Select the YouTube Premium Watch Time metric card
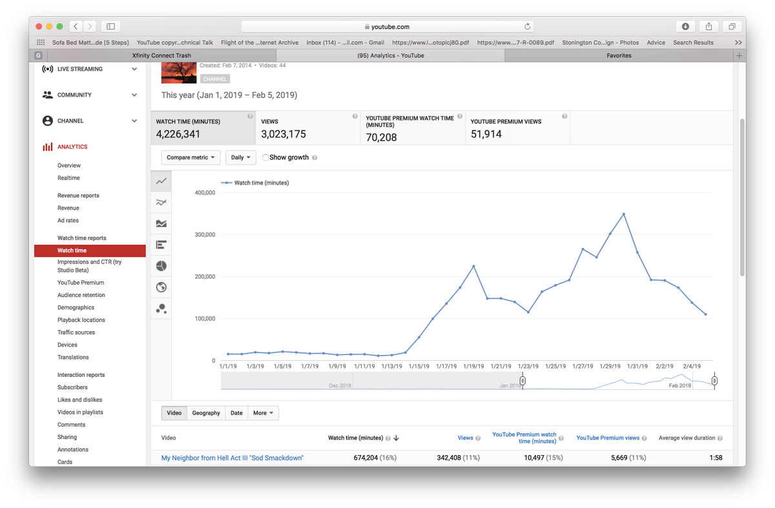 413,128
